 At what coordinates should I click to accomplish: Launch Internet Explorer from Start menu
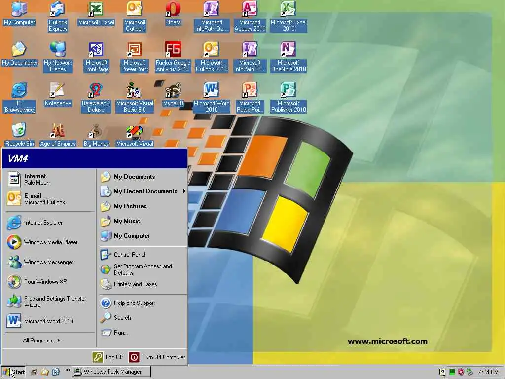click(x=50, y=223)
